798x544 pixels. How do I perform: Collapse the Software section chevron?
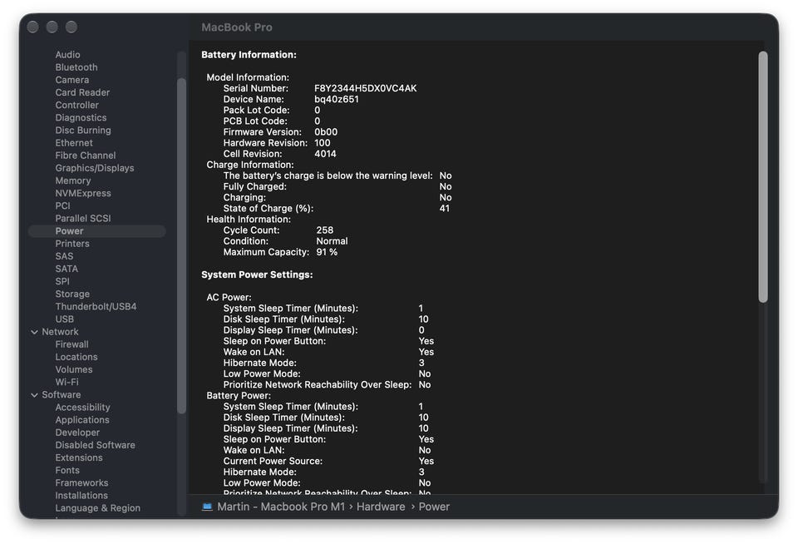point(34,395)
